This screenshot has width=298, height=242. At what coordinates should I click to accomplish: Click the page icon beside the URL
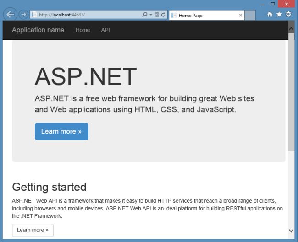coord(34,15)
